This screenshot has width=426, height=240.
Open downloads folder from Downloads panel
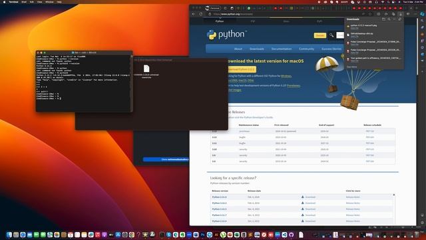coord(383,19)
